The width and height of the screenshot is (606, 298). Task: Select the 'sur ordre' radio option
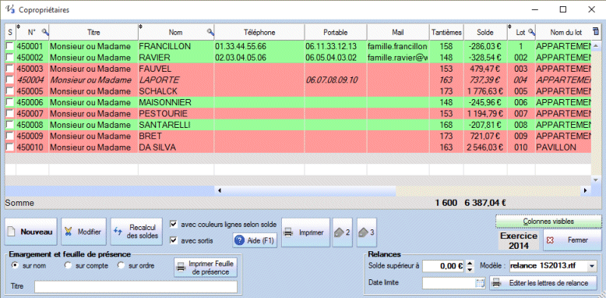pos(121,265)
